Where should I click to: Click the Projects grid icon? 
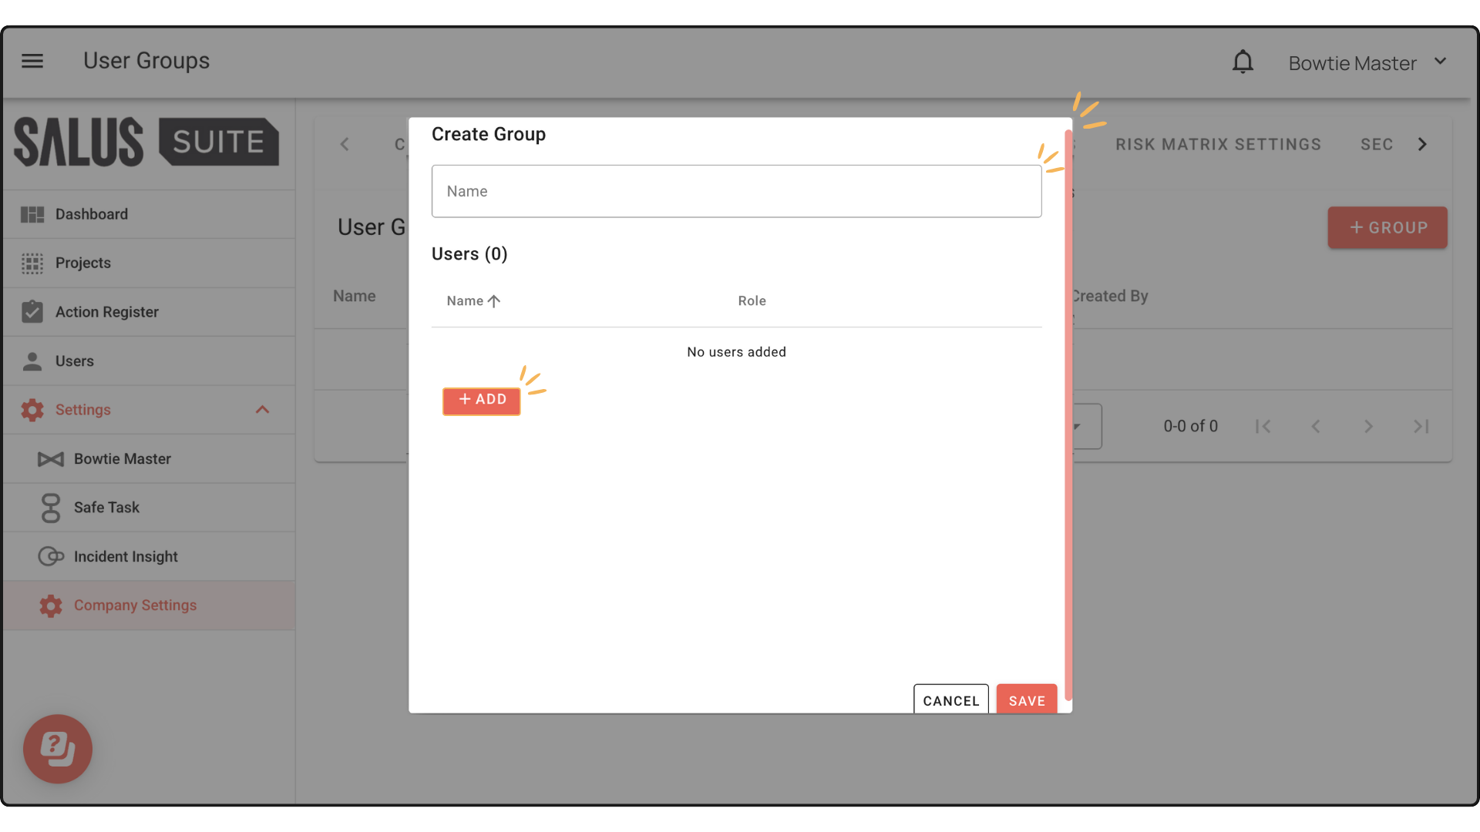click(32, 263)
